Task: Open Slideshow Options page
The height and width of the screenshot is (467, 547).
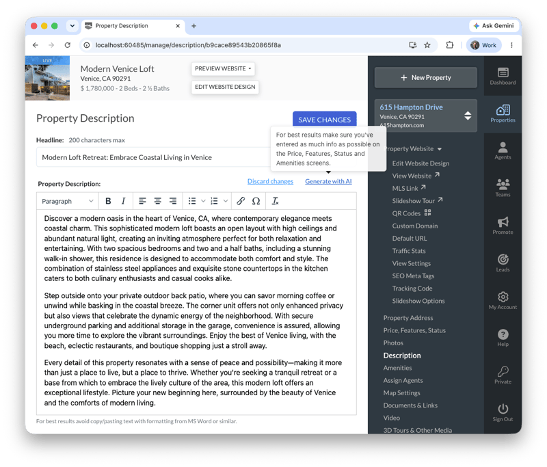Action: point(418,301)
